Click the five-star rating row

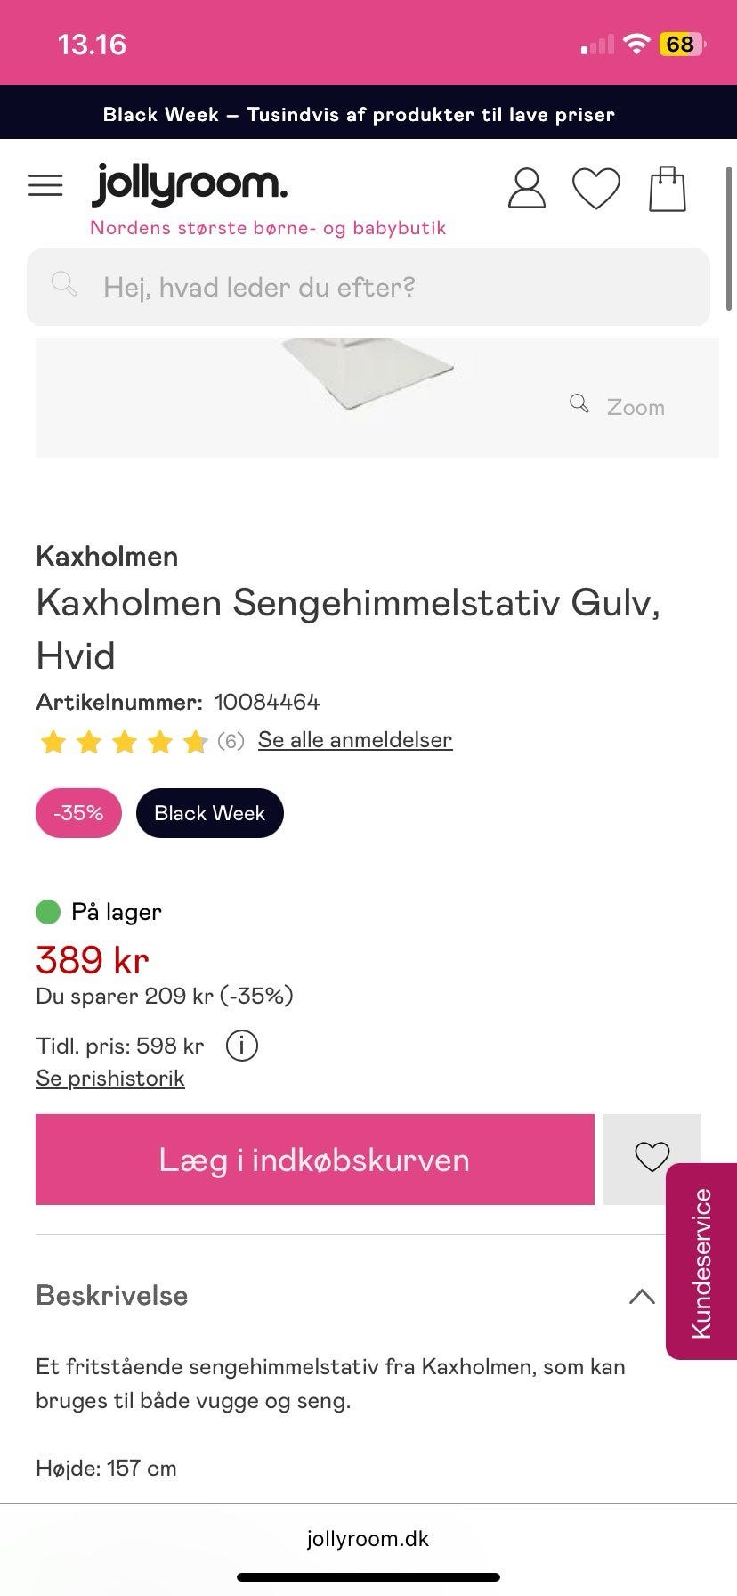[122, 740]
